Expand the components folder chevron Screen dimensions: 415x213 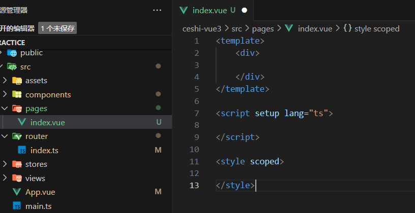pyautogui.click(x=5, y=94)
